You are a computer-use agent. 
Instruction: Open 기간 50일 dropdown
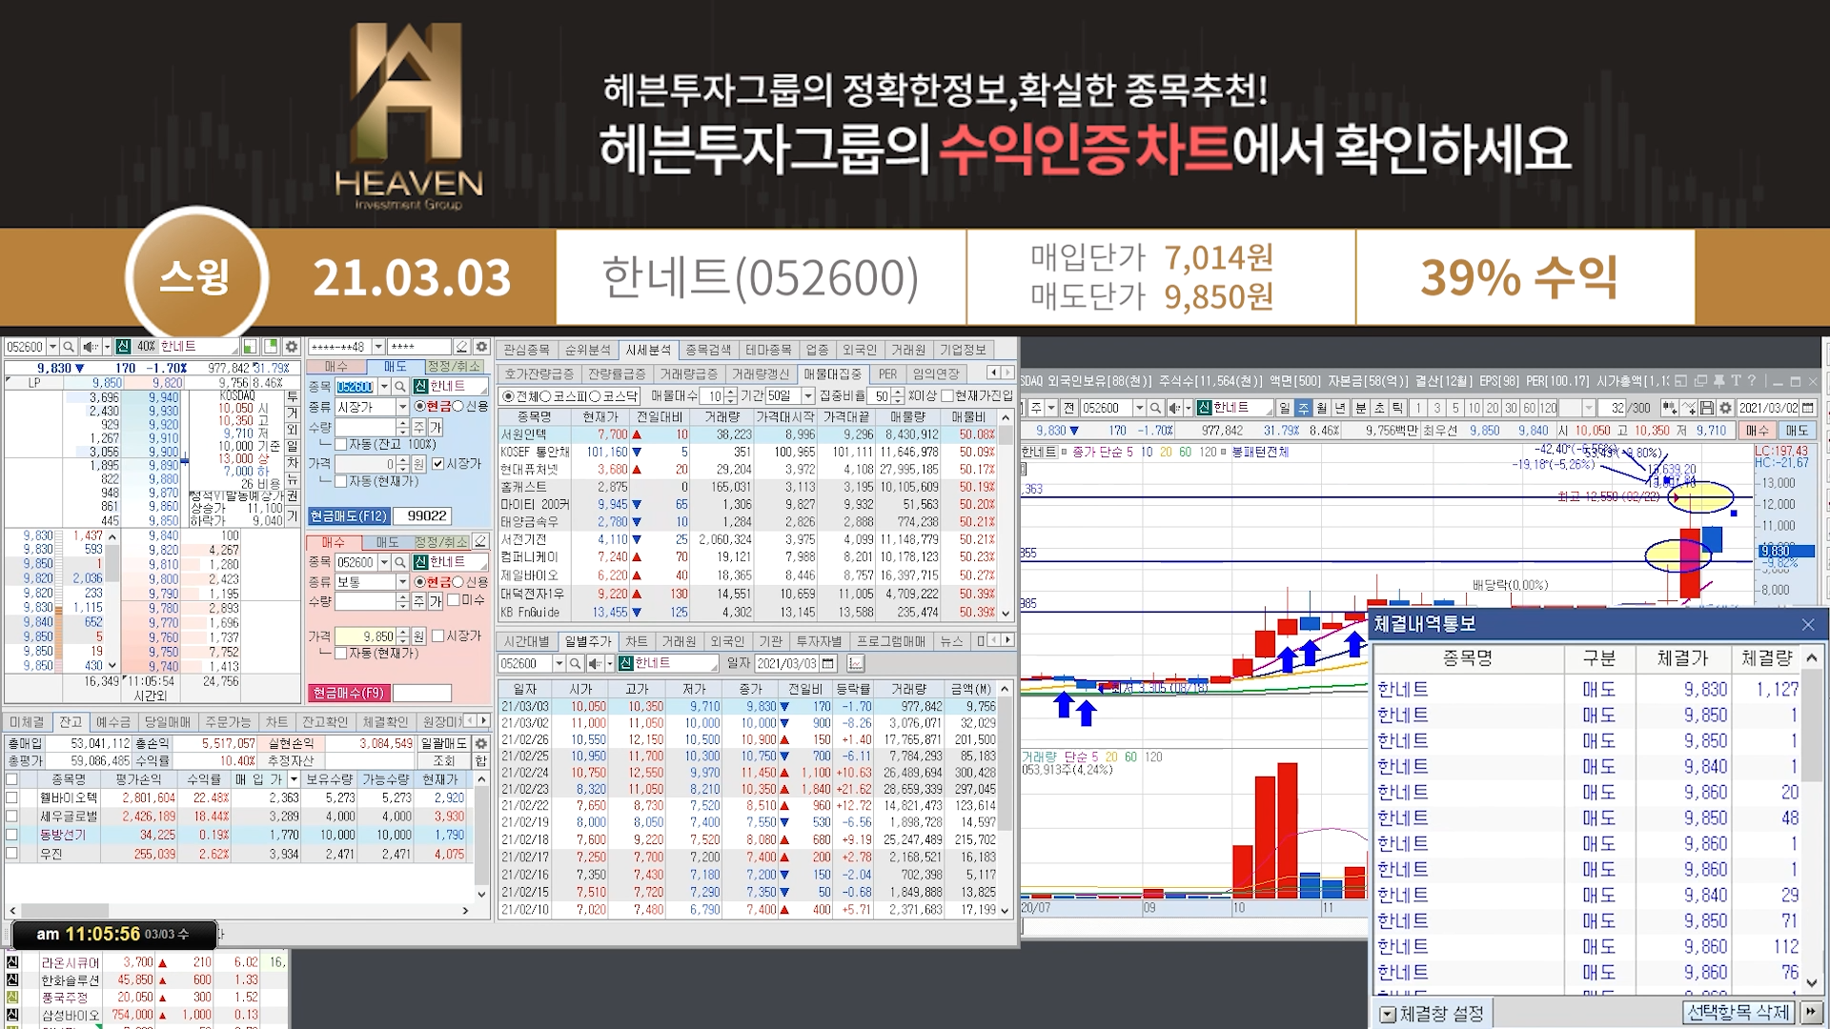pos(808,396)
